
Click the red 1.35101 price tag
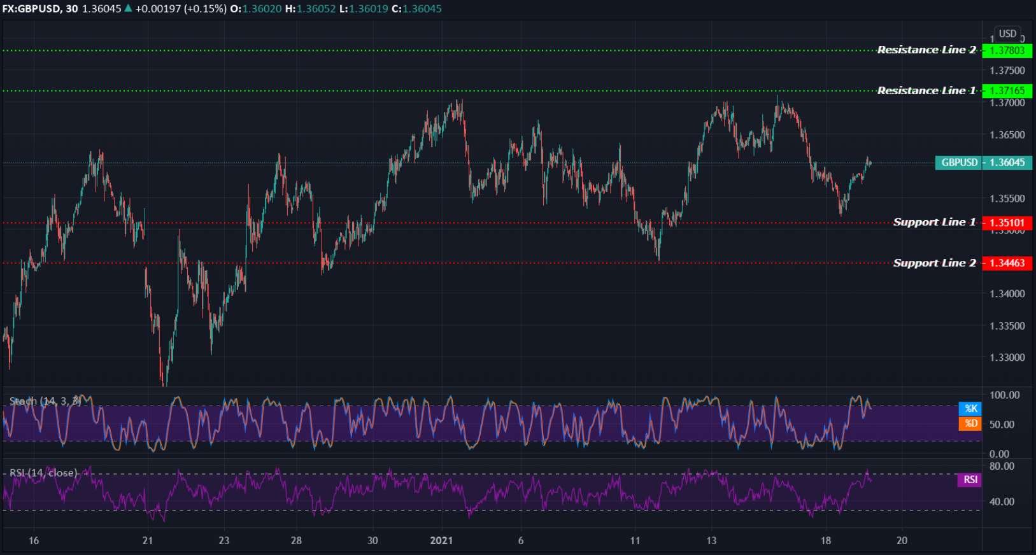click(x=1007, y=223)
